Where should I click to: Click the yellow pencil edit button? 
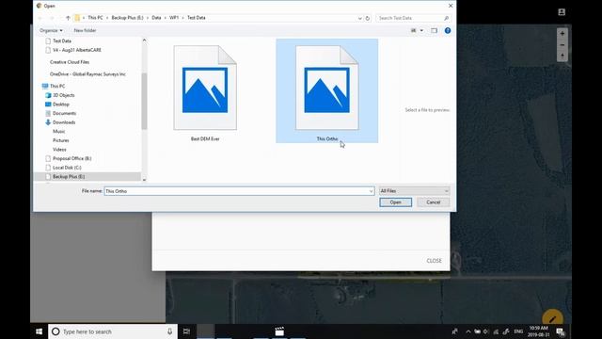(x=552, y=318)
